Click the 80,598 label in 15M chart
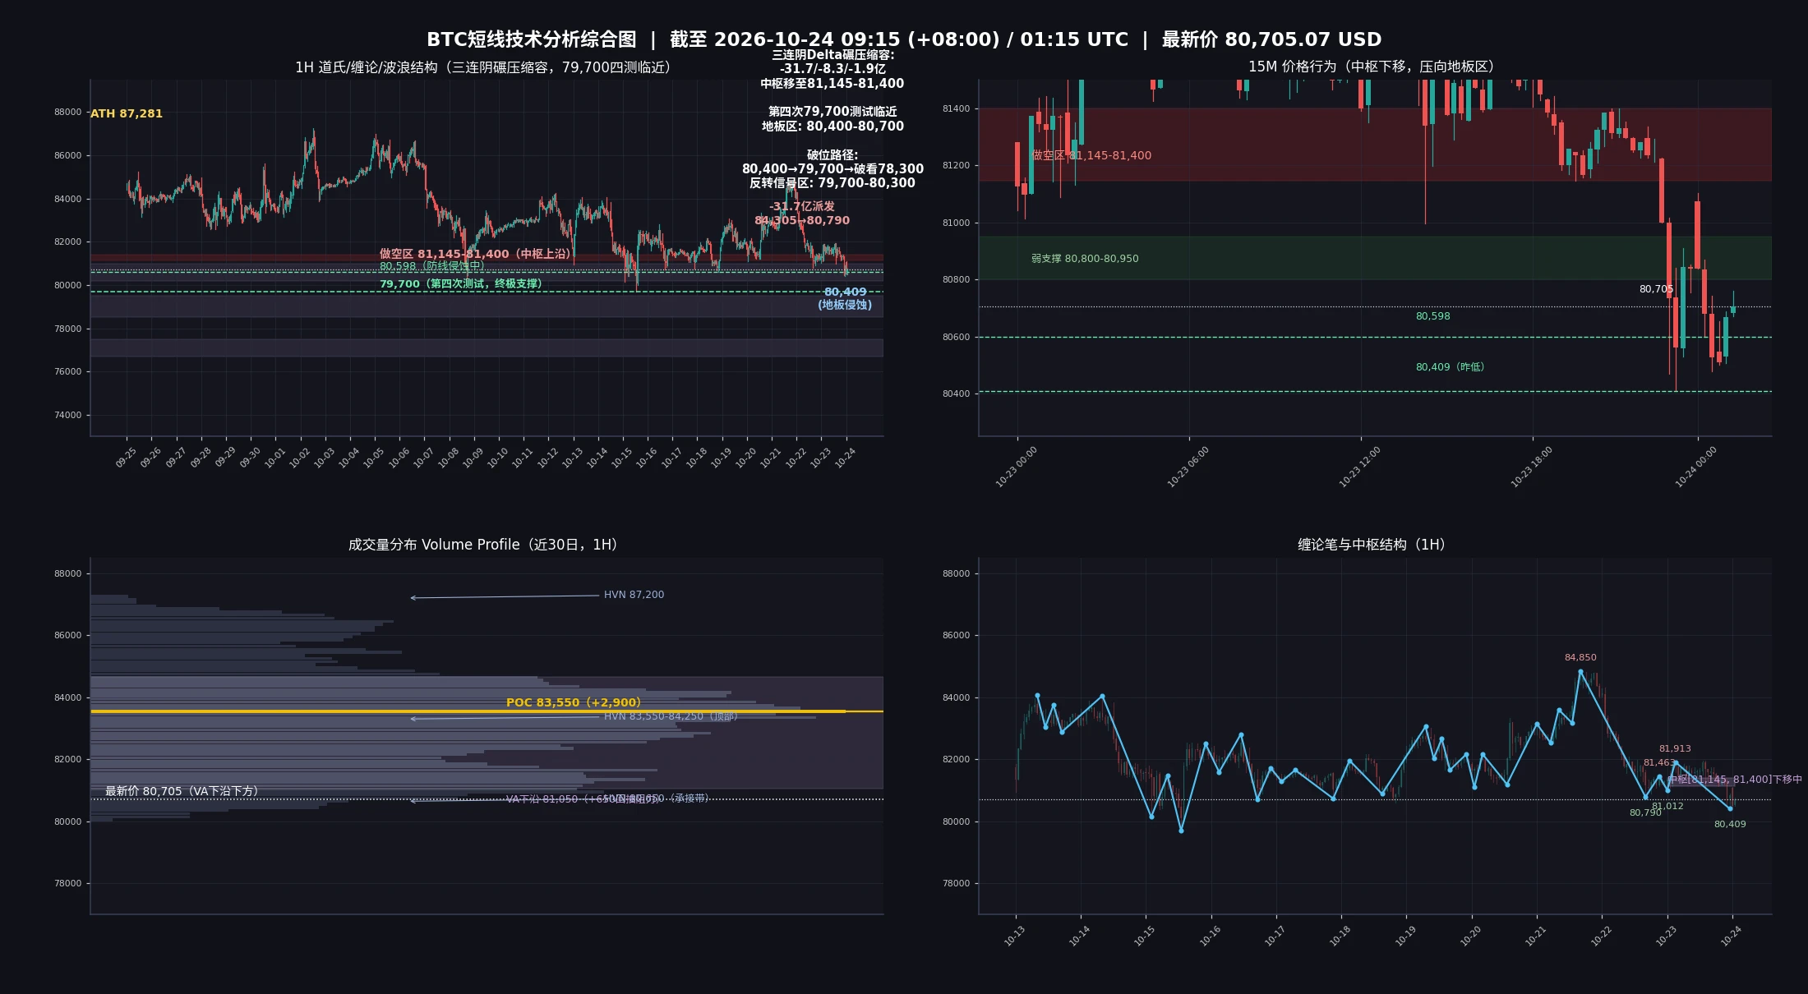Viewport: 1808px width, 994px height. tap(1432, 316)
